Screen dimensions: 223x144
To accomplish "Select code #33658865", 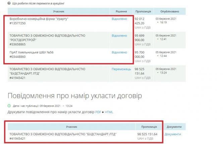I will [x=18, y=44].
